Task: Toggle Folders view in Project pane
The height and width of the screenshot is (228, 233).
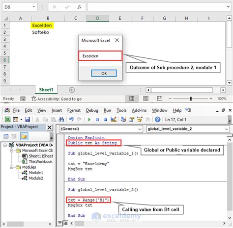Action: (24, 136)
